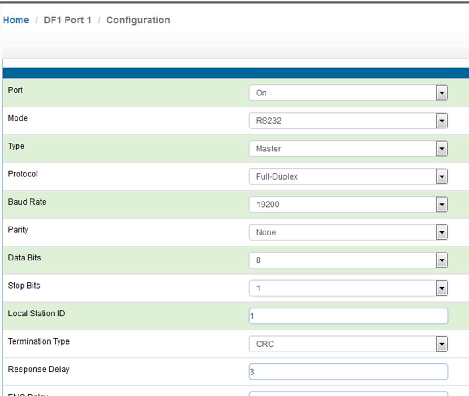Click the partially visible ENQ Delay field
The width and height of the screenshot is (469, 396).
[348, 394]
